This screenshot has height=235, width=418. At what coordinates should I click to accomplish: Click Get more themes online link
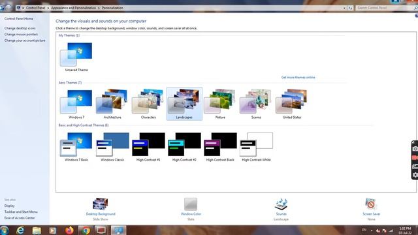(x=298, y=77)
